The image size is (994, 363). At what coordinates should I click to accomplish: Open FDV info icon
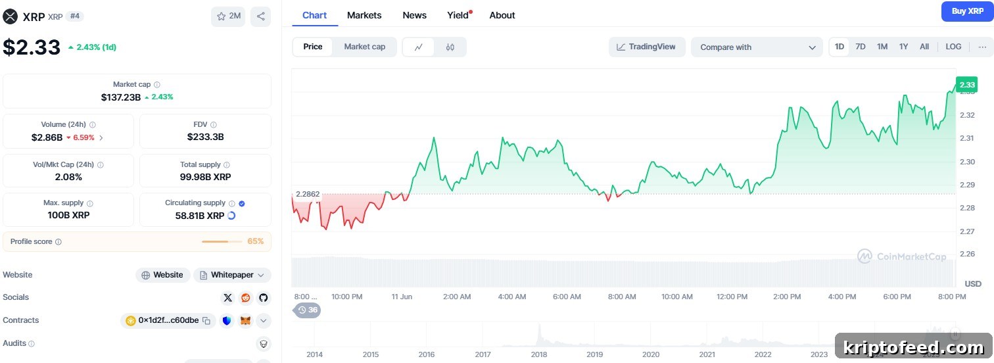pyautogui.click(x=214, y=125)
